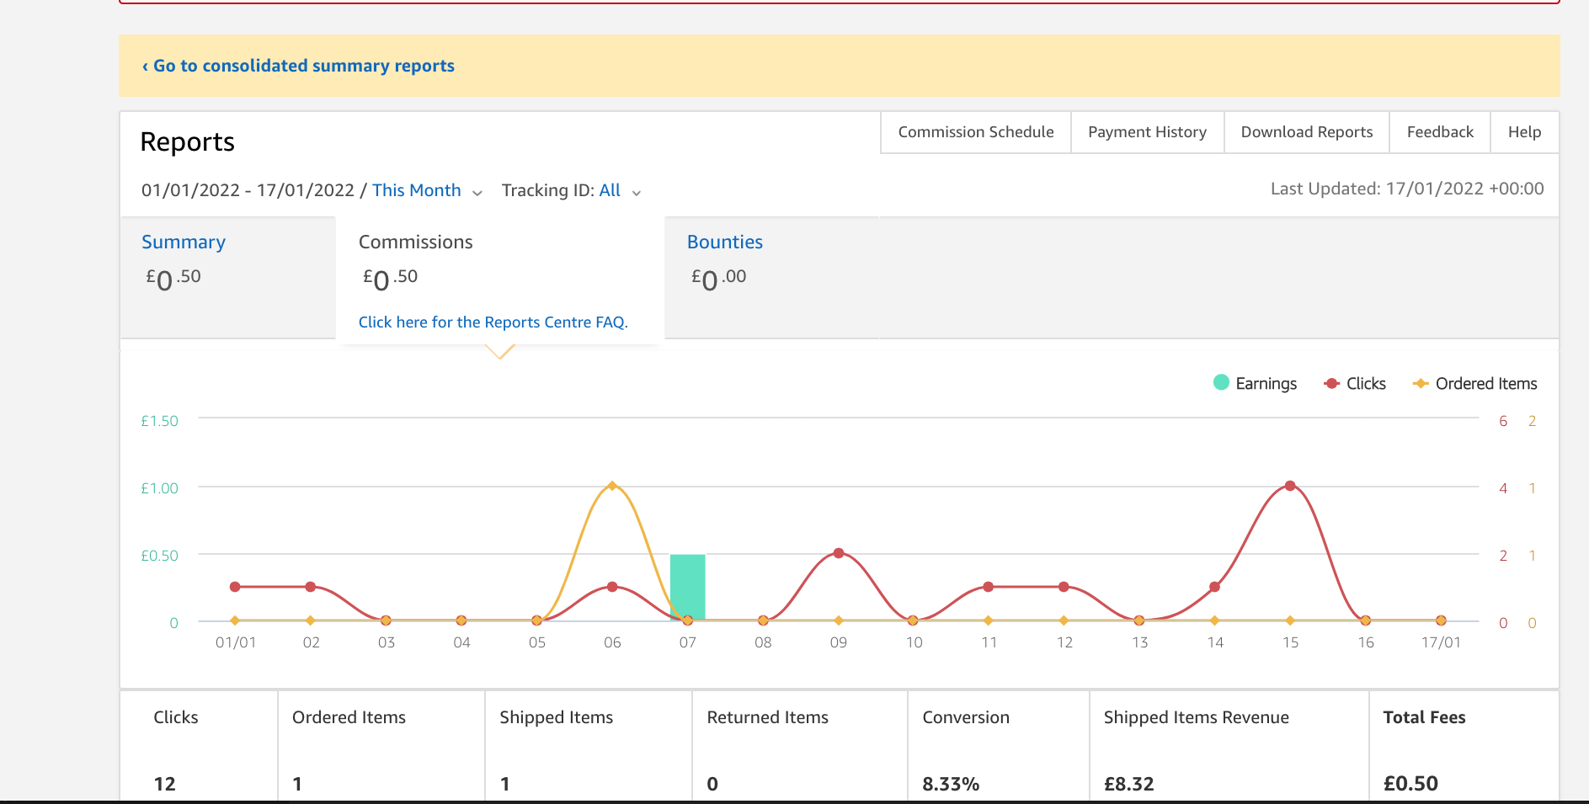Toggle the Earnings legend item
The image size is (1589, 804).
1255,383
